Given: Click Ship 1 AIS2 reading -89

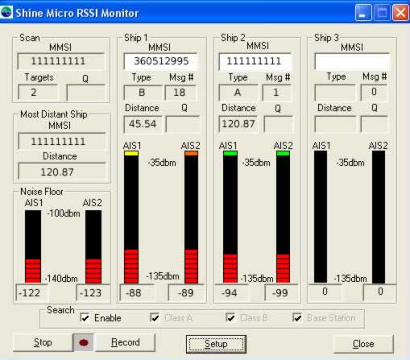Looking at the screenshot, I should (185, 292).
